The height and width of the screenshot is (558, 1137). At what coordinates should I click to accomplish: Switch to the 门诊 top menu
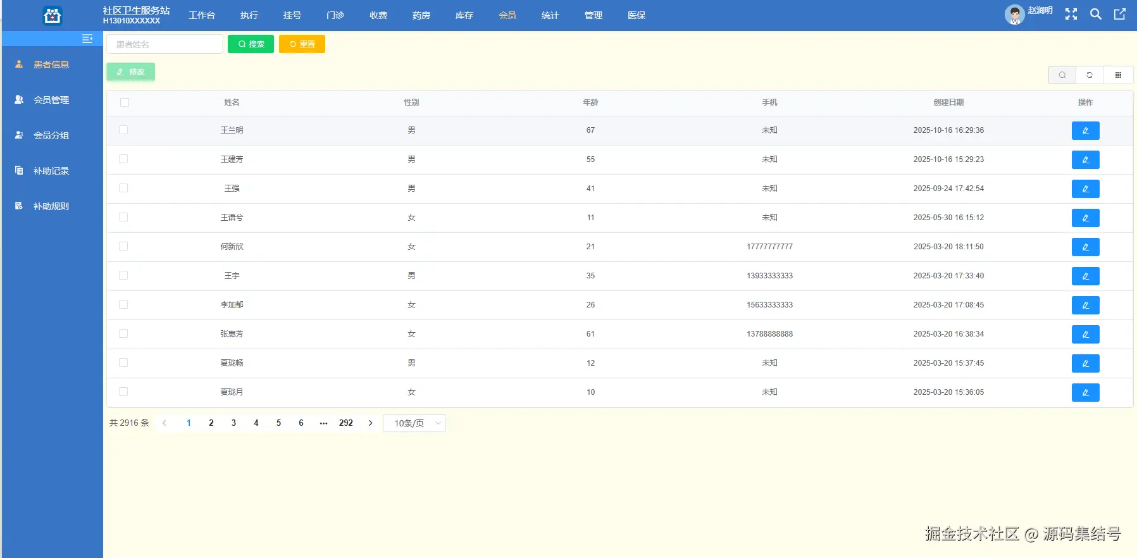[335, 15]
